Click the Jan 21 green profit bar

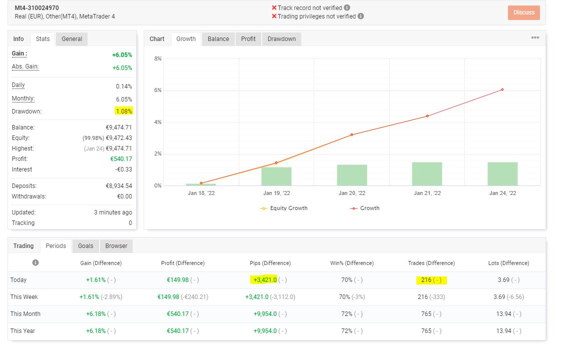click(x=427, y=174)
